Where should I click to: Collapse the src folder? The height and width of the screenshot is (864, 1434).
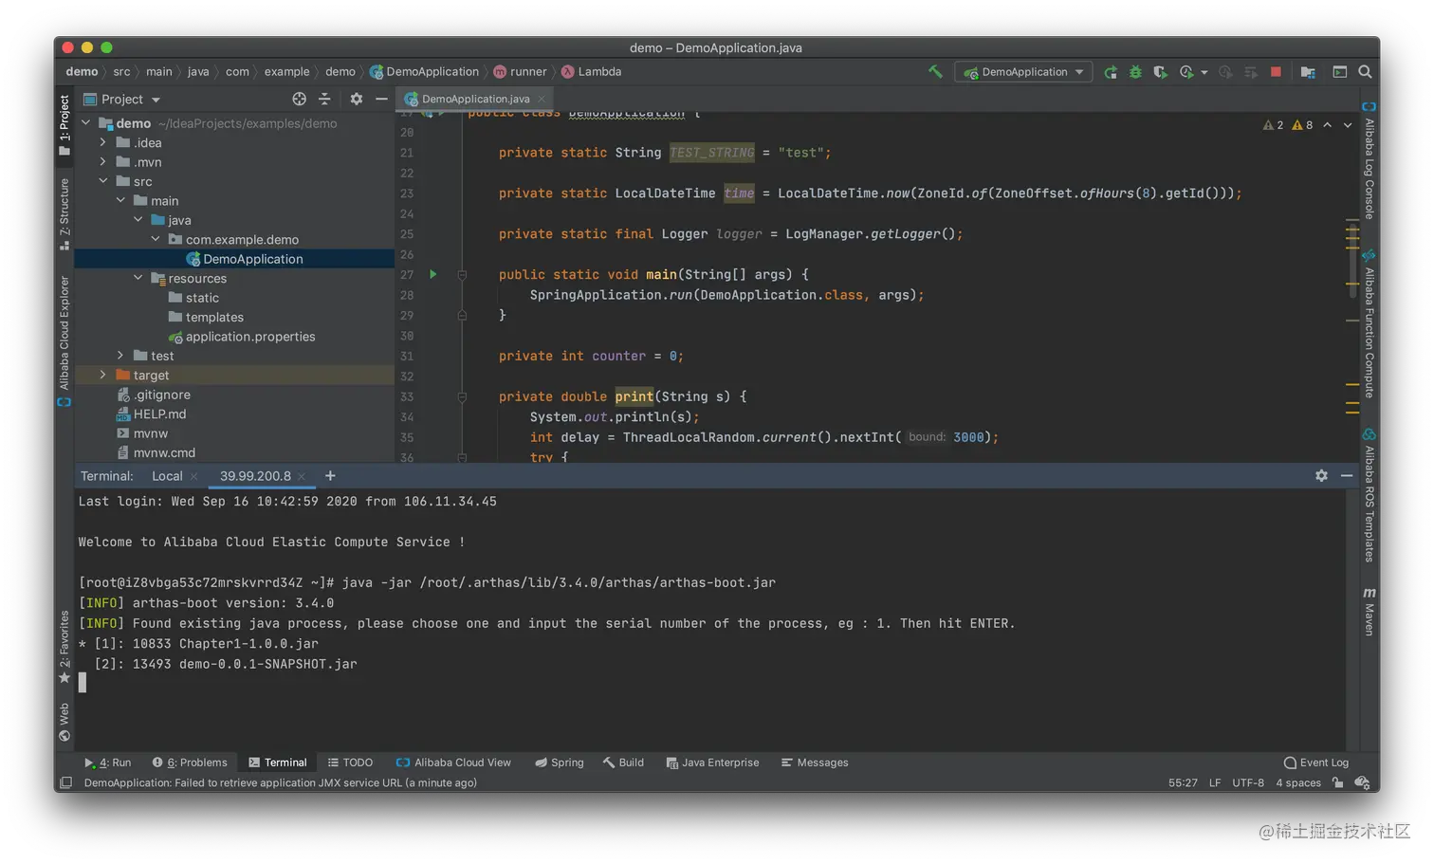(103, 181)
